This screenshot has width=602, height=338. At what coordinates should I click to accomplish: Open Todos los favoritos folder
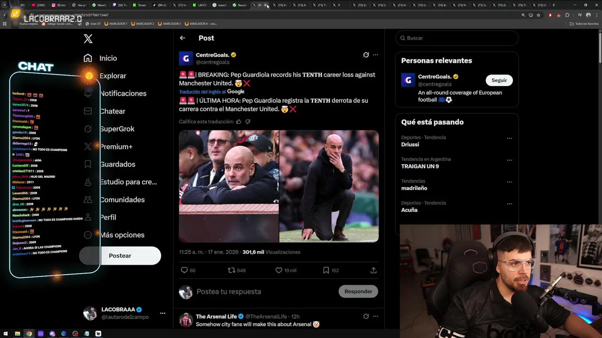(x=584, y=23)
